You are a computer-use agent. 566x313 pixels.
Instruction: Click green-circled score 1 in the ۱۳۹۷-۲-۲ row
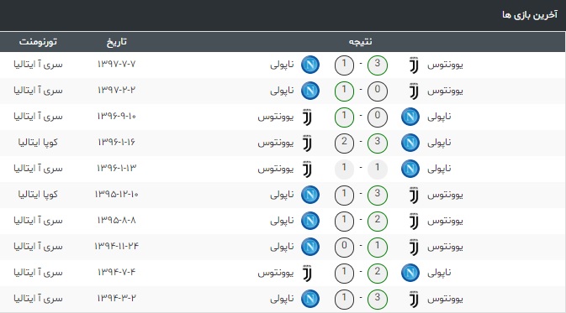pyautogui.click(x=344, y=91)
